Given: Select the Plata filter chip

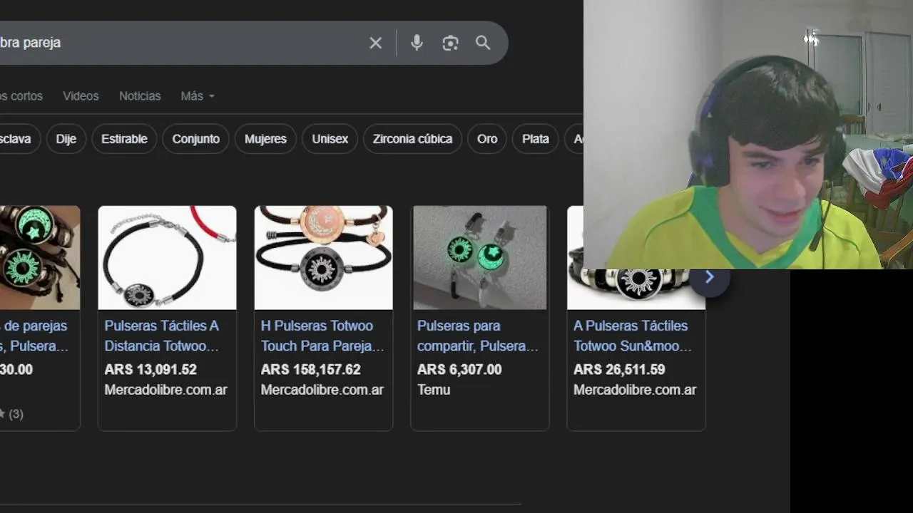Looking at the screenshot, I should click(536, 139).
